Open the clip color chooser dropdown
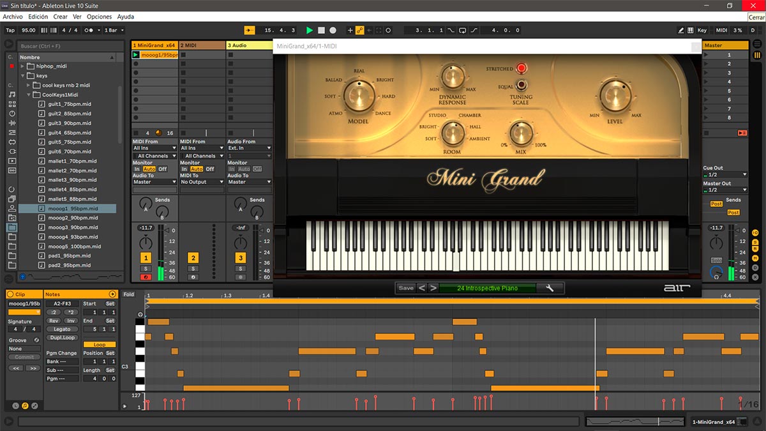The width and height of the screenshot is (766, 431). click(24, 312)
